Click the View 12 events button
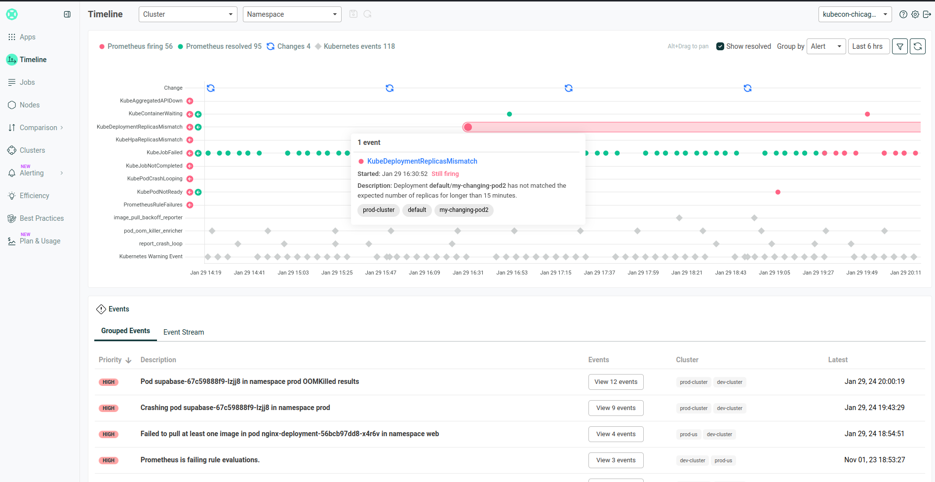The image size is (935, 482). 616,382
